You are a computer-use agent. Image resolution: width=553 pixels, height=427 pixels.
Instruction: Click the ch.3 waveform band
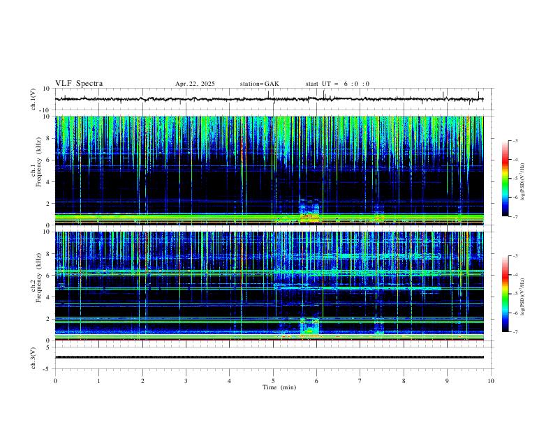269,357
